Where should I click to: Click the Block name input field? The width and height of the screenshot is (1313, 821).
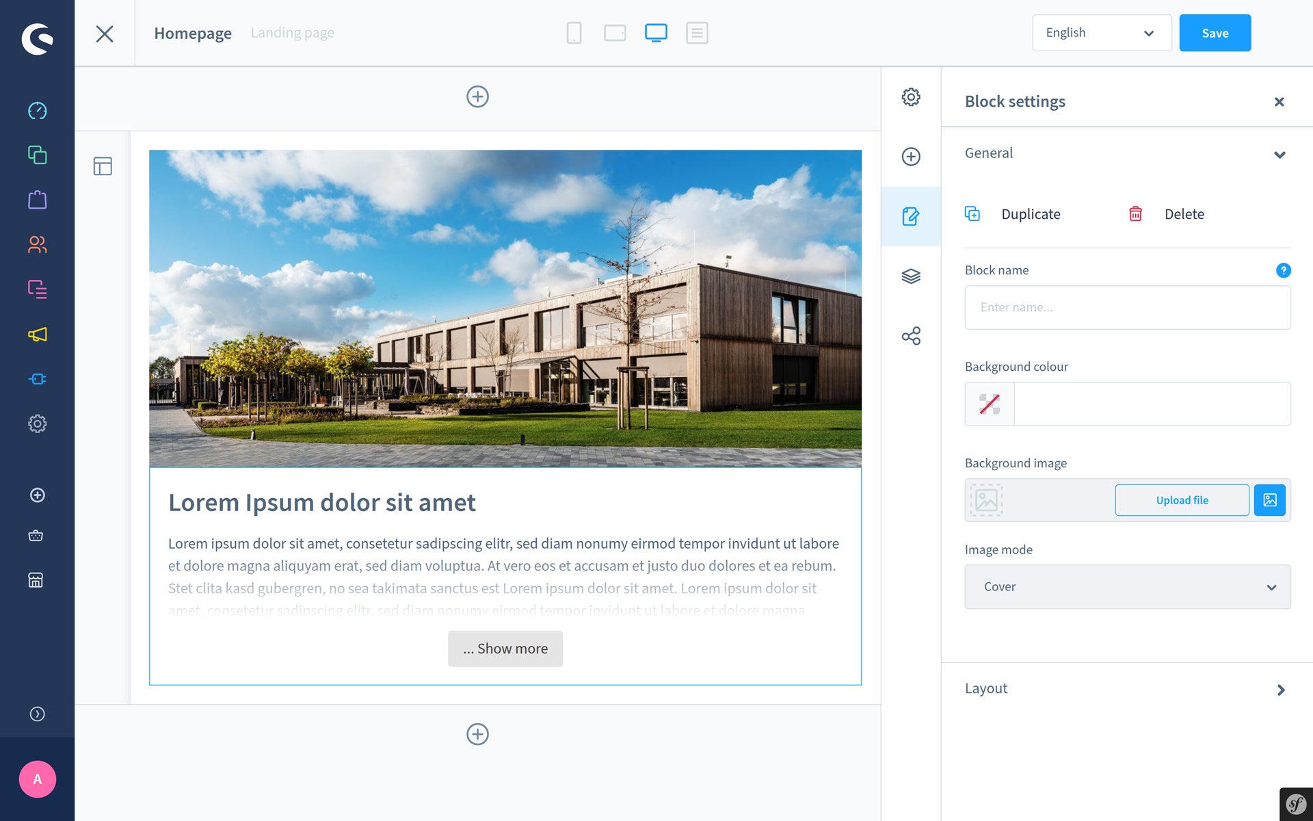[x=1128, y=307]
